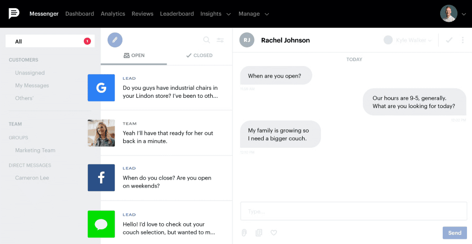Image resolution: width=472 pixels, height=244 pixels.
Task: Open the Google lead conversation about industrial chairs
Action: pos(167,88)
